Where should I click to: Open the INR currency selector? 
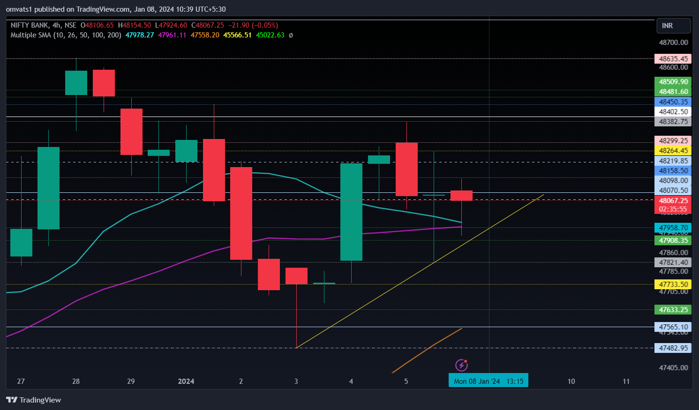point(674,26)
